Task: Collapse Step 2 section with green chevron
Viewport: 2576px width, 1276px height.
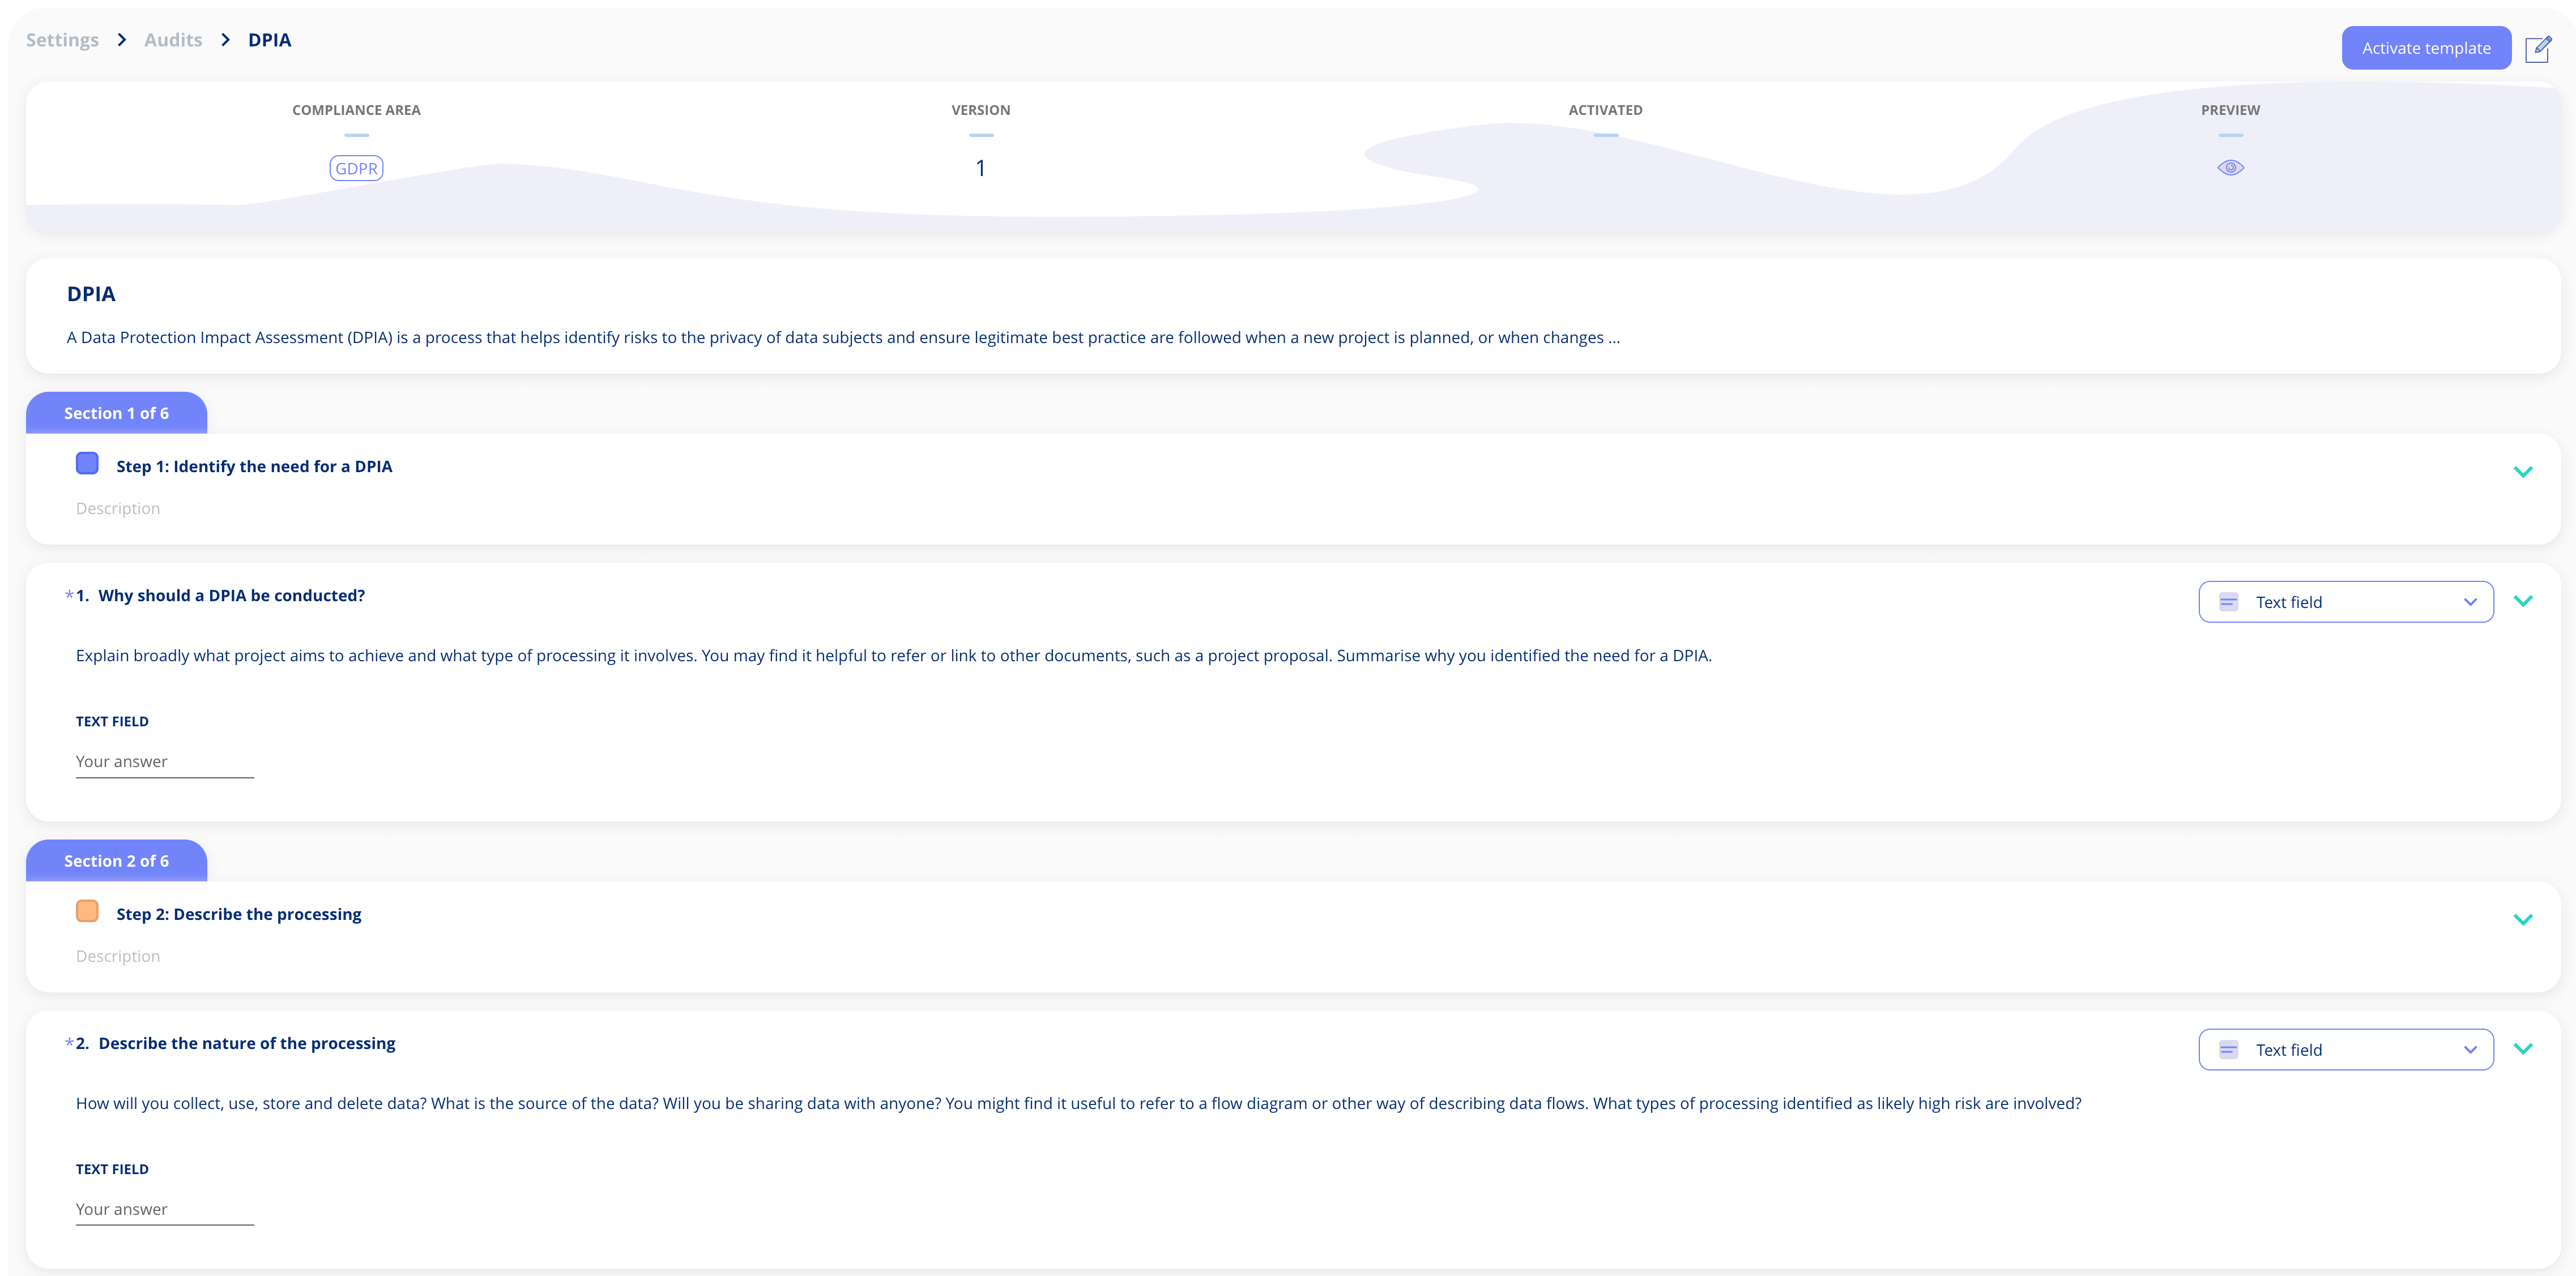Action: point(2522,919)
